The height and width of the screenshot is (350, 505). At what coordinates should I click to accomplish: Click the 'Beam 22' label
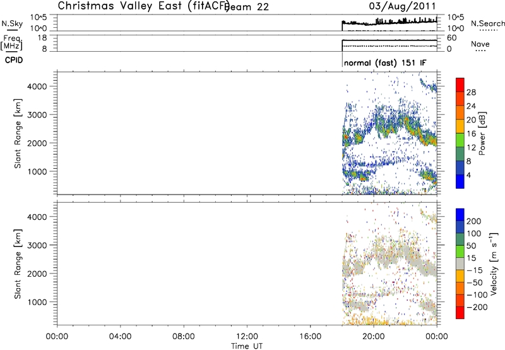[x=247, y=7]
